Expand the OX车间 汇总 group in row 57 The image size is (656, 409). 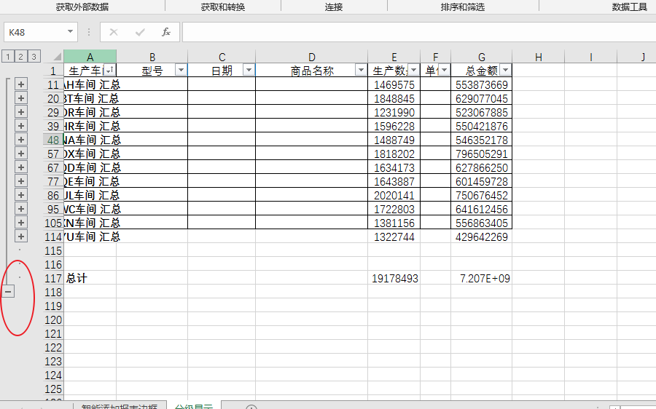(21, 154)
